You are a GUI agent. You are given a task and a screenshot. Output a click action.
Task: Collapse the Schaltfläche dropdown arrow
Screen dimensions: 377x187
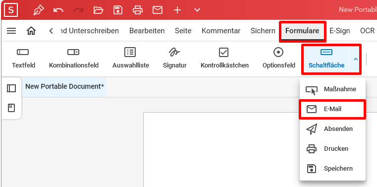point(356,59)
